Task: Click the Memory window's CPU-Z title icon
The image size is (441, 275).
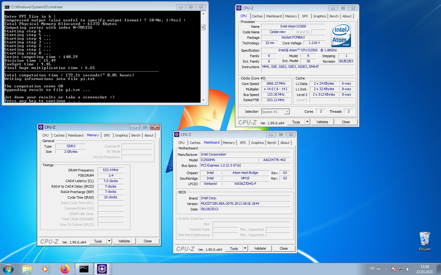Action: click(x=41, y=127)
